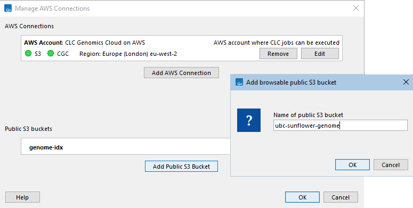Open Help in Manage AWS Connections

[22, 197]
